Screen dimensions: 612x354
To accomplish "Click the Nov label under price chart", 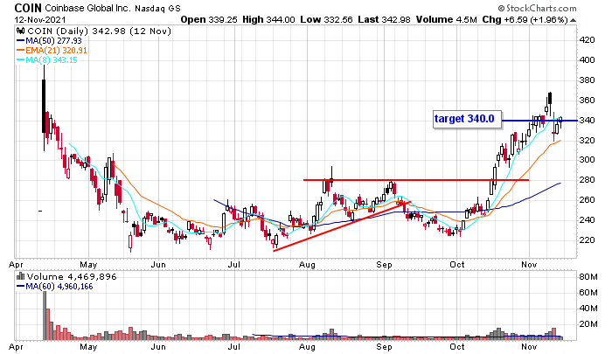I will 529,265.
